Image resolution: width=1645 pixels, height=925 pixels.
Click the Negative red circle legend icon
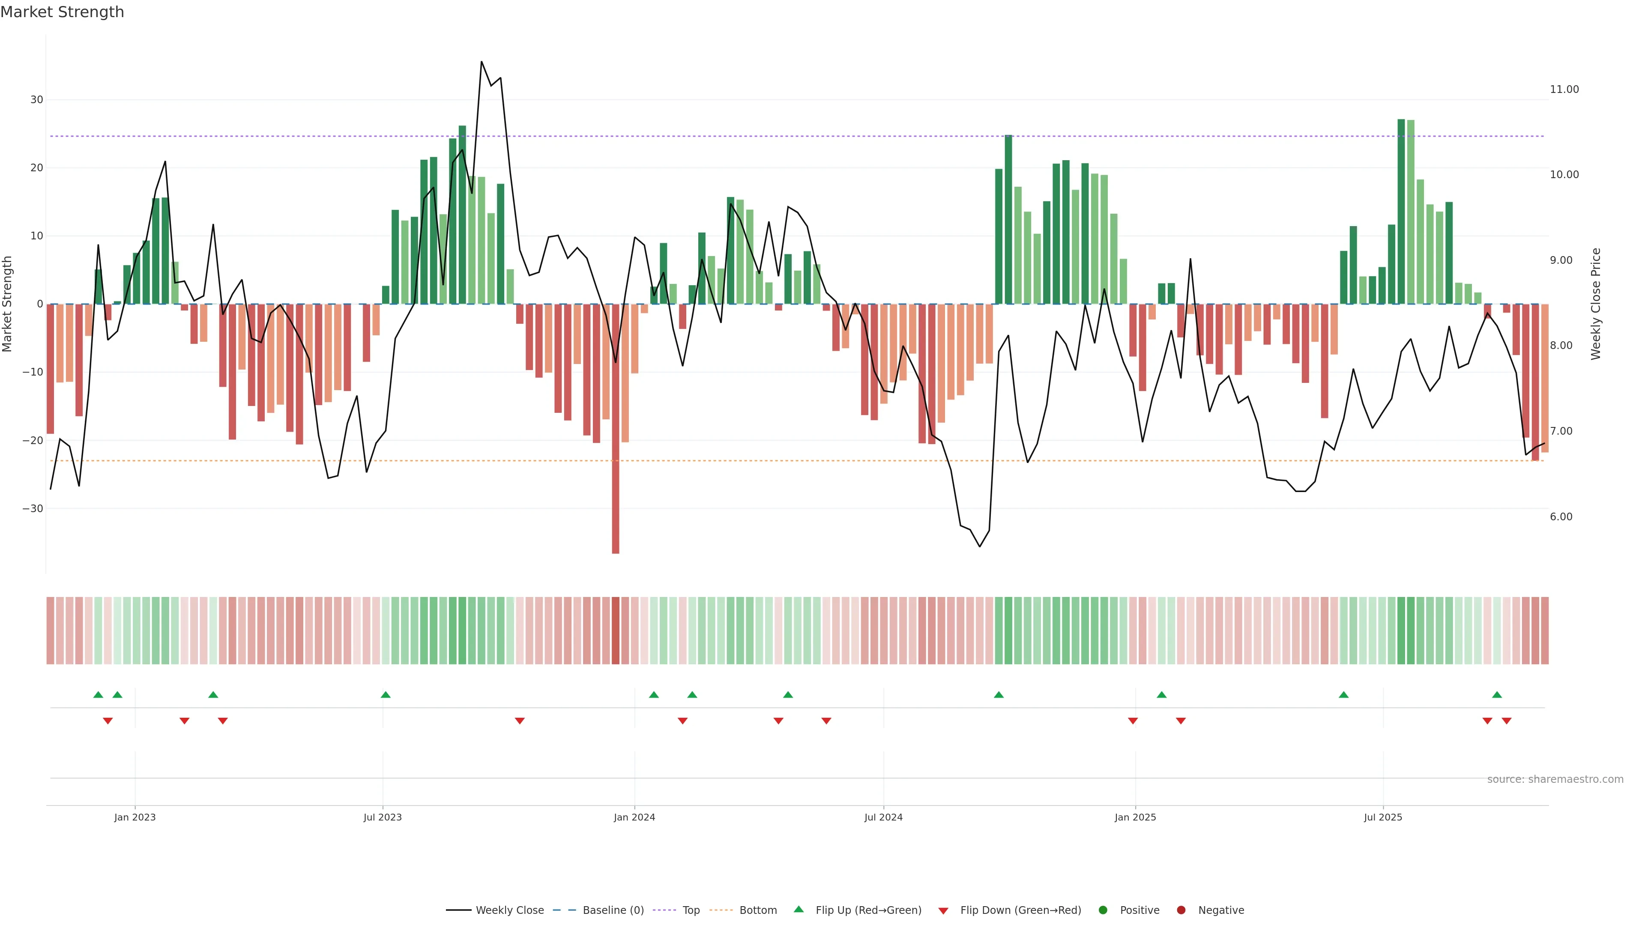pos(1181,910)
